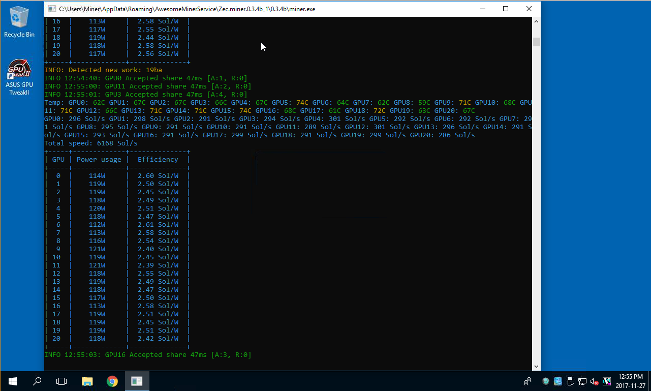Image resolution: width=651 pixels, height=391 pixels.
Task: Close the miner.exe console window
Action: coord(529,9)
